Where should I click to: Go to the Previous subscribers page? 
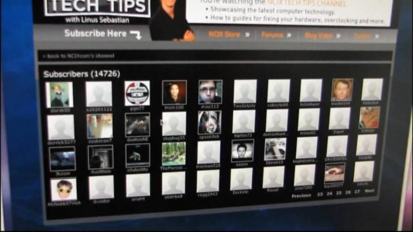[x=301, y=196]
